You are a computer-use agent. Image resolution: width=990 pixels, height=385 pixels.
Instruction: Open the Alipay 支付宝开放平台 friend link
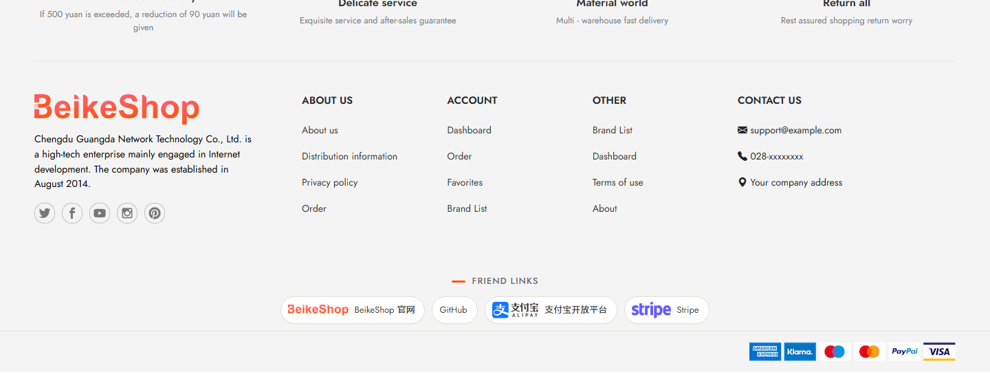click(x=551, y=310)
